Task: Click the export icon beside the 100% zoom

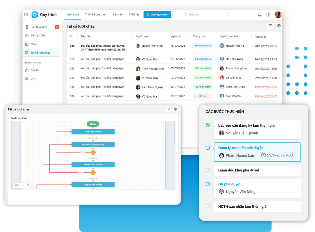Action: pyautogui.click(x=28, y=185)
